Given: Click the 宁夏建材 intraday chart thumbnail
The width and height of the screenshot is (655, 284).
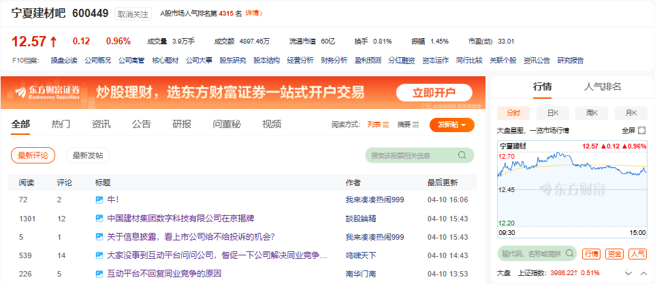Looking at the screenshot, I should click(572, 189).
